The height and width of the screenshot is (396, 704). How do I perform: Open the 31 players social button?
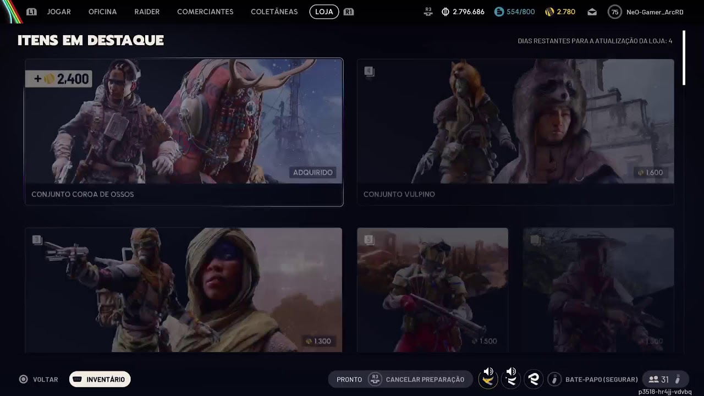tap(665, 380)
